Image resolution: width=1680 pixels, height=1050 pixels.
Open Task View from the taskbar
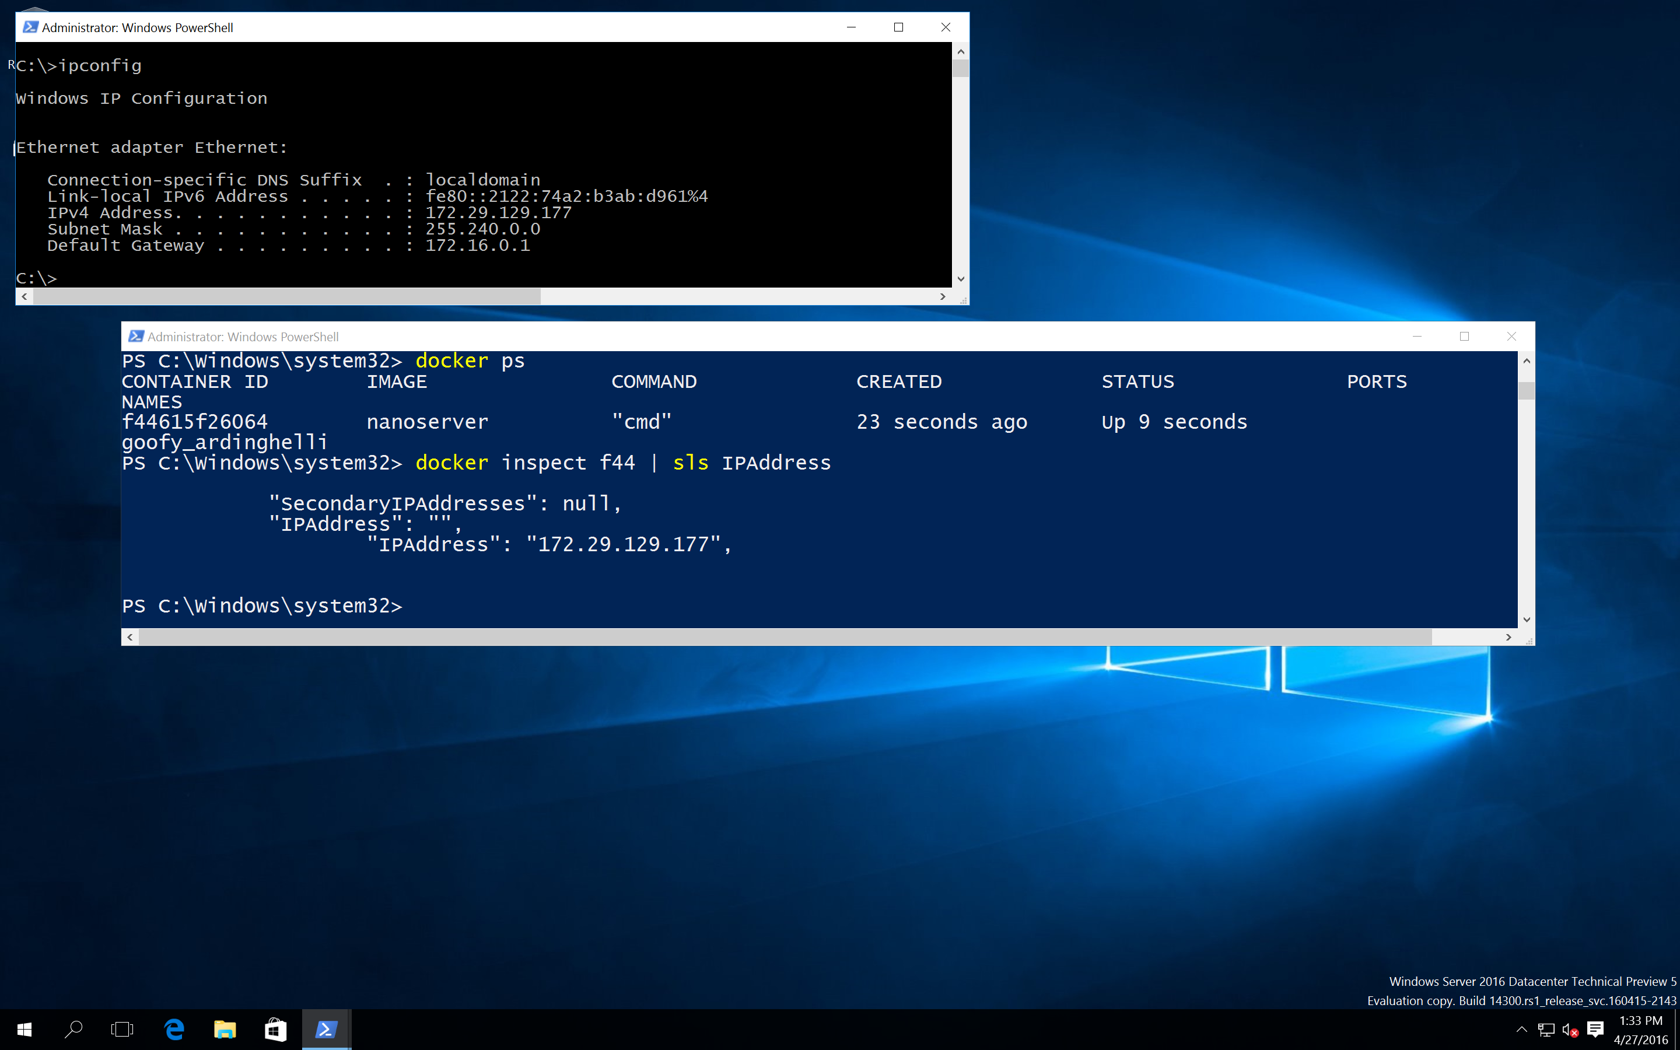pyautogui.click(x=123, y=1029)
